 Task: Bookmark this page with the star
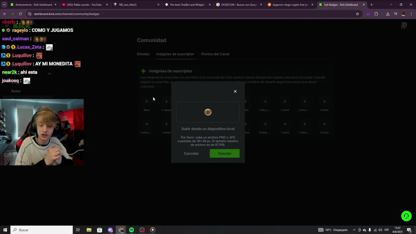[x=357, y=14]
